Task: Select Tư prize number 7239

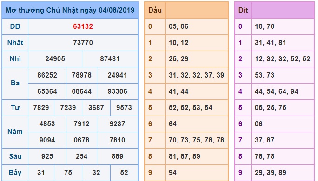Action: (68, 108)
